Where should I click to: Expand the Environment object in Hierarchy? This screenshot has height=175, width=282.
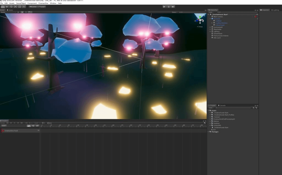coord(210,27)
